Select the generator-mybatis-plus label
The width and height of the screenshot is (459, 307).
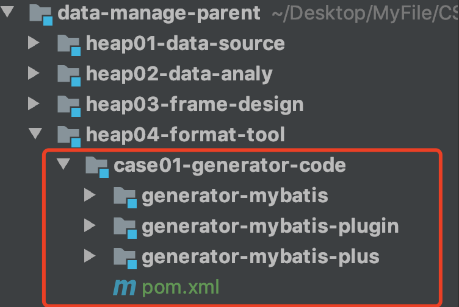point(261,257)
